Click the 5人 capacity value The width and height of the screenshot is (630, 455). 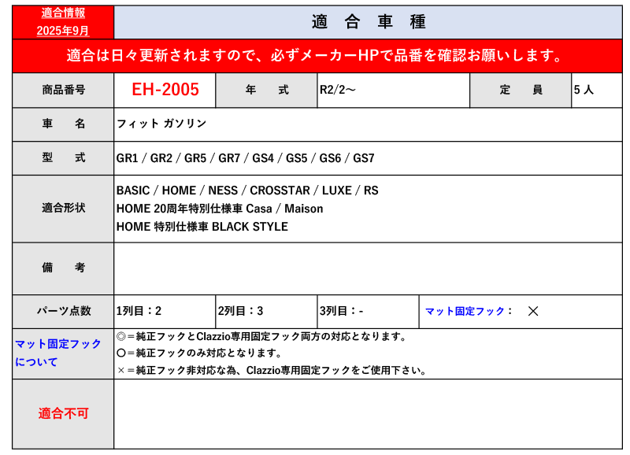coord(584,90)
